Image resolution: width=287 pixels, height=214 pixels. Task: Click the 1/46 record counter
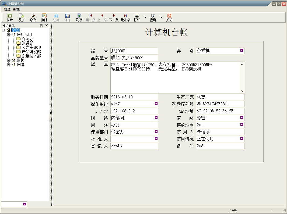click(233, 210)
